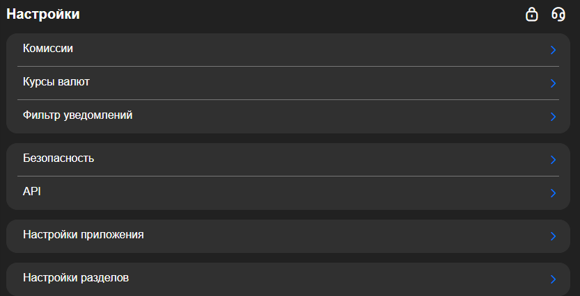Go to the Безопасность label
The width and height of the screenshot is (580, 296).
(58, 158)
